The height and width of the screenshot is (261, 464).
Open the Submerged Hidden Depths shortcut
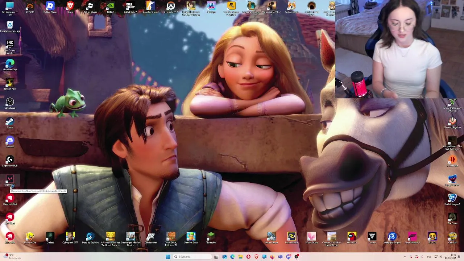[x=130, y=239]
